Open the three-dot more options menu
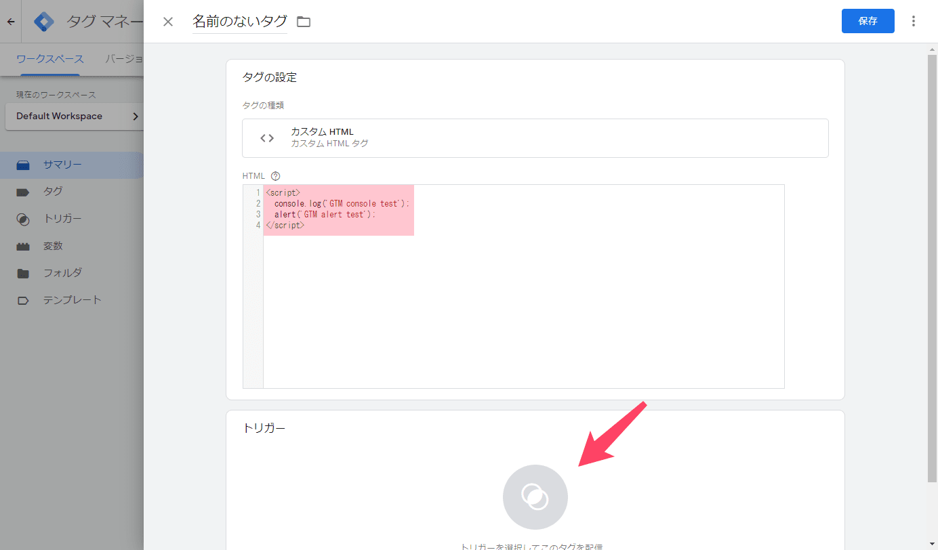This screenshot has height=550, width=938. coord(914,21)
